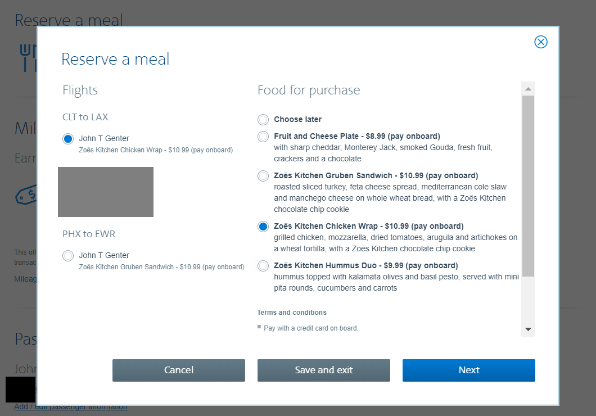
Task: Click the scrollbar down arrow in meal list
Action: click(x=528, y=329)
